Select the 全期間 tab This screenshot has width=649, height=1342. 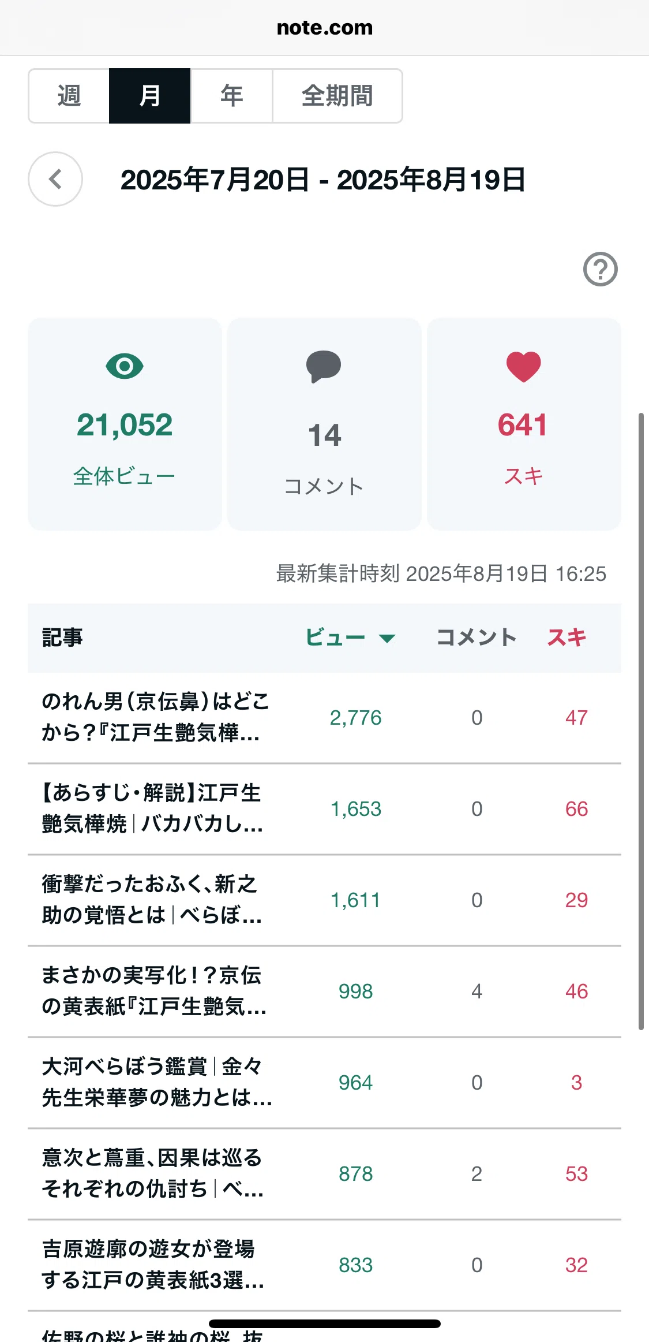337,96
